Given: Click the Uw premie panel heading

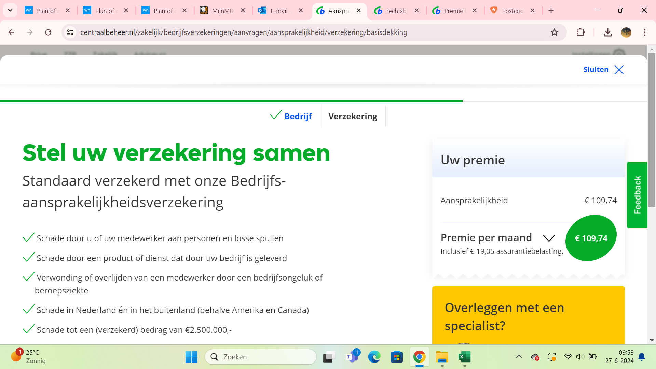Looking at the screenshot, I should [x=473, y=160].
